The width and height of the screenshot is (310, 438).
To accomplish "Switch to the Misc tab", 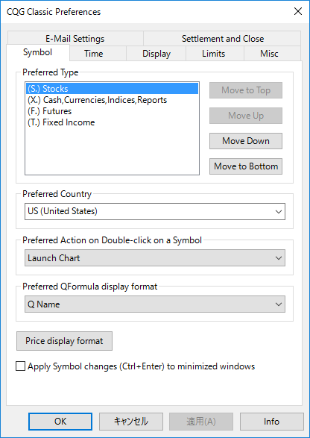I will (269, 54).
